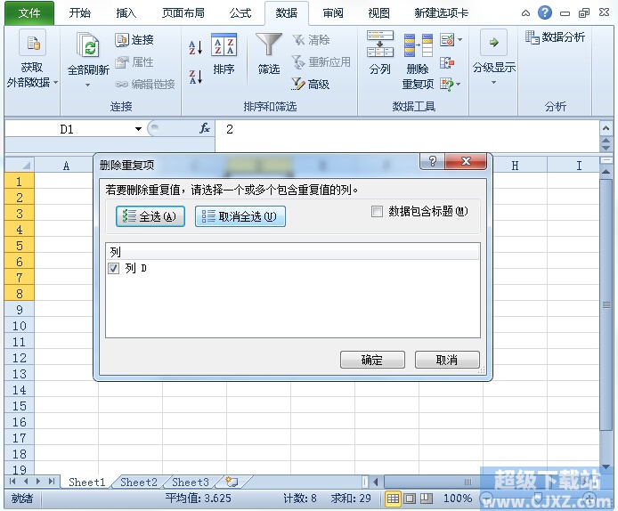
Task: Click the formula bar input
Action: [x=407, y=129]
